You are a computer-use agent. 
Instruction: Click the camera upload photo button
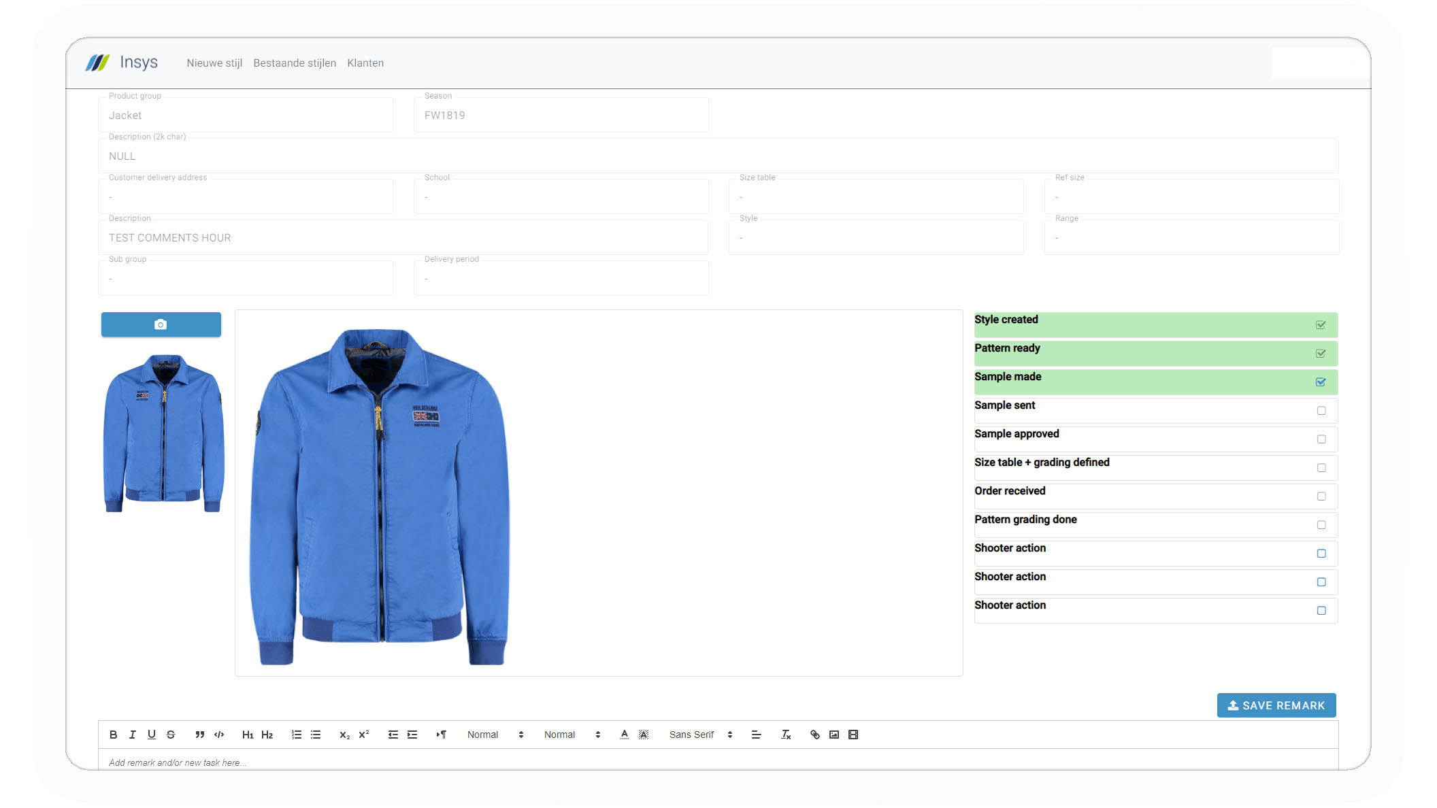coord(161,324)
